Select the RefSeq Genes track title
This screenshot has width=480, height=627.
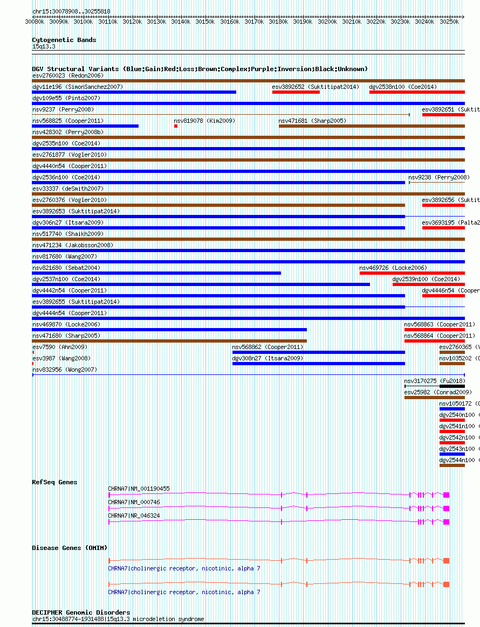pos(54,482)
